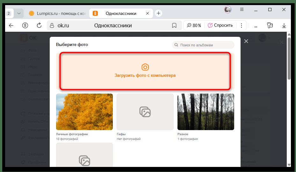This screenshot has height=172, width=296.
Task: Open the ellipsis extensions overflow button
Action: point(256,26)
